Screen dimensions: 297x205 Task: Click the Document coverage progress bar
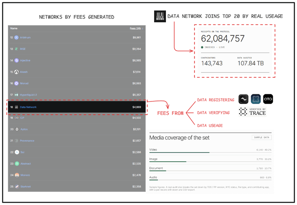pos(210,171)
